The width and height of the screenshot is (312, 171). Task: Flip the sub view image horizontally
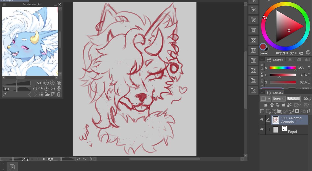point(53,89)
